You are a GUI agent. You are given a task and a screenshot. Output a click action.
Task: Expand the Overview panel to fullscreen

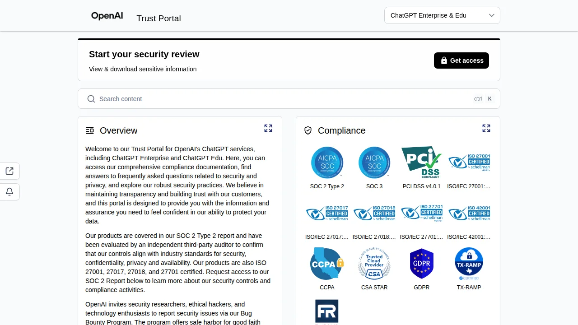click(268, 128)
